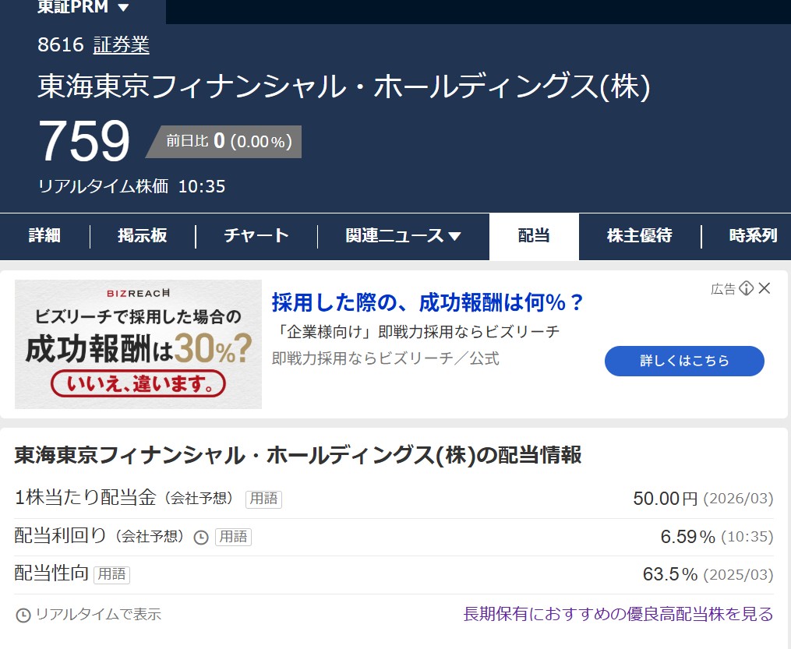The height and width of the screenshot is (649, 791).
Task: Click the BIZREACH ad banner image
Action: point(139,344)
